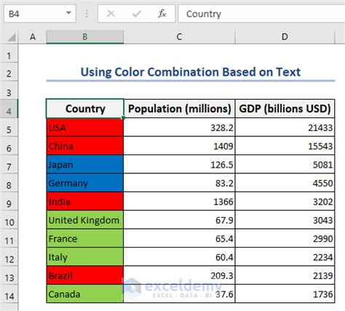Select population cell 37.6
Screen dimensions: 345x311
179,294
